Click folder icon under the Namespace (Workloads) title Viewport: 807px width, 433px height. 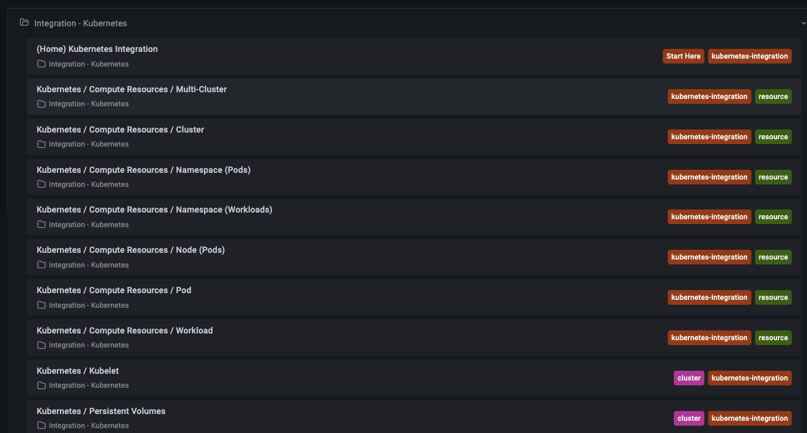click(42, 225)
